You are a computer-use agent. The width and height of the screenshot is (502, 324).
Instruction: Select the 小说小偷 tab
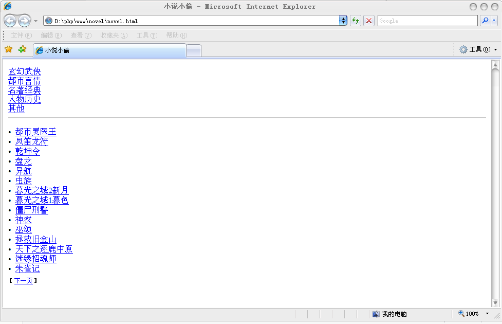click(x=109, y=50)
